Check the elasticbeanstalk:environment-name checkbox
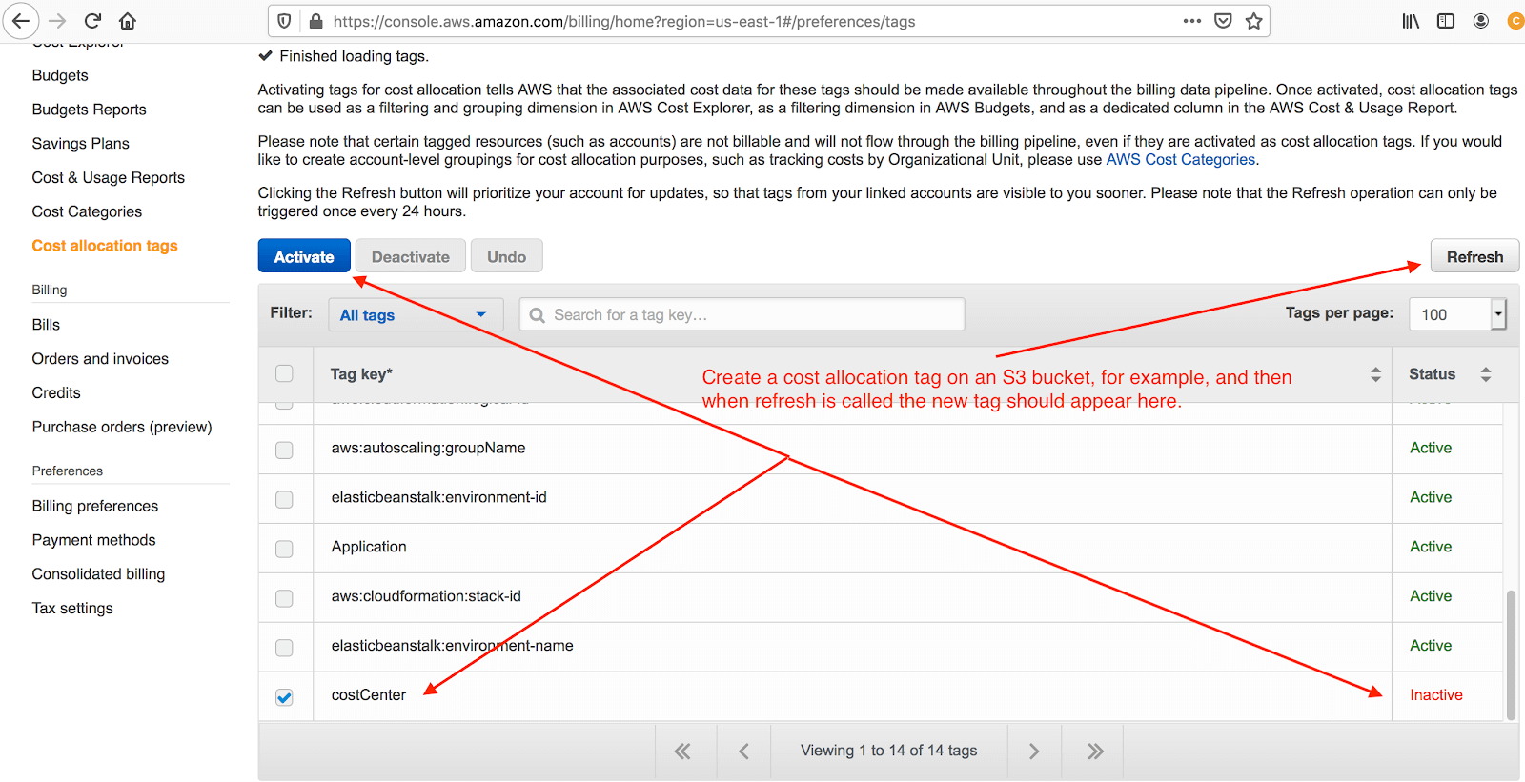 (284, 648)
